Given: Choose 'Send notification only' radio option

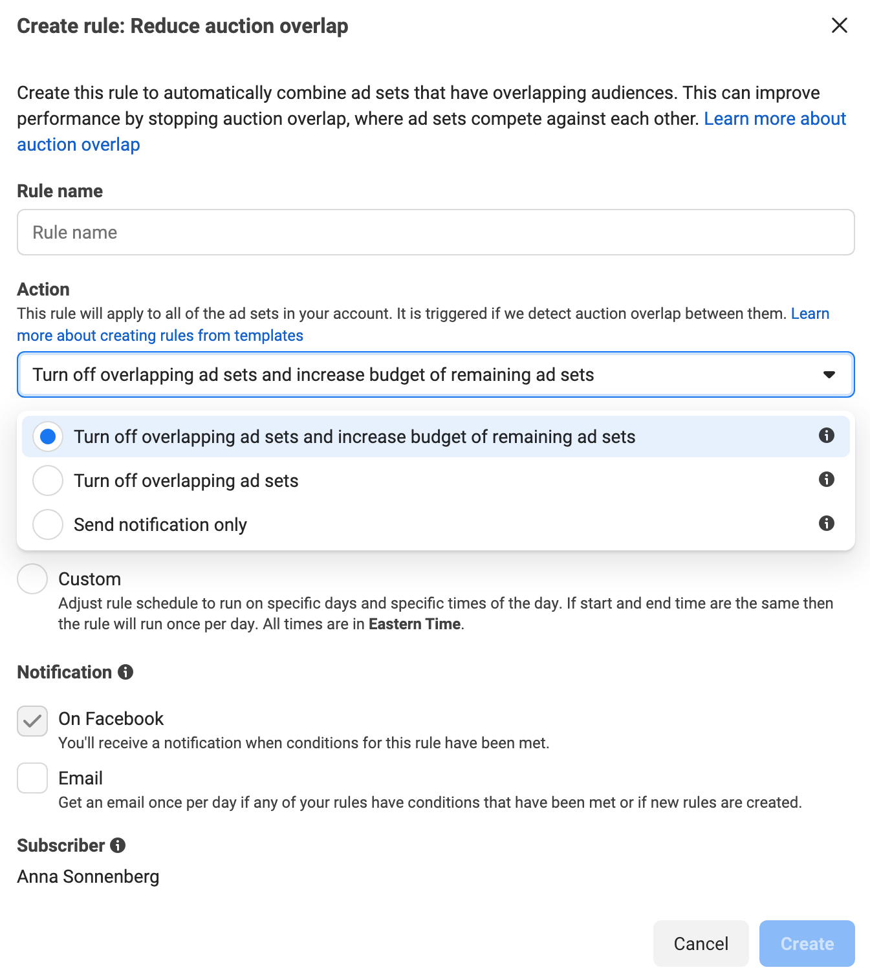Looking at the screenshot, I should 48,524.
